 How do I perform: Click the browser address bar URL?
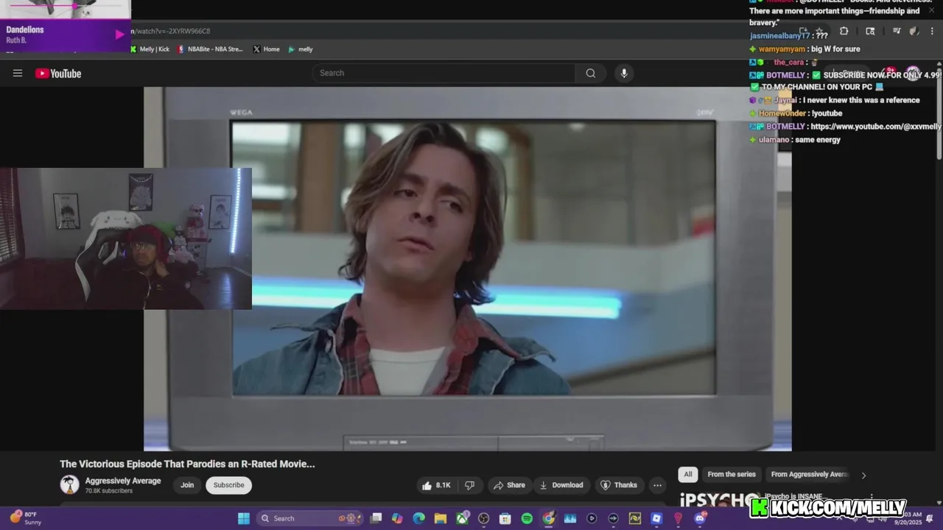click(171, 31)
